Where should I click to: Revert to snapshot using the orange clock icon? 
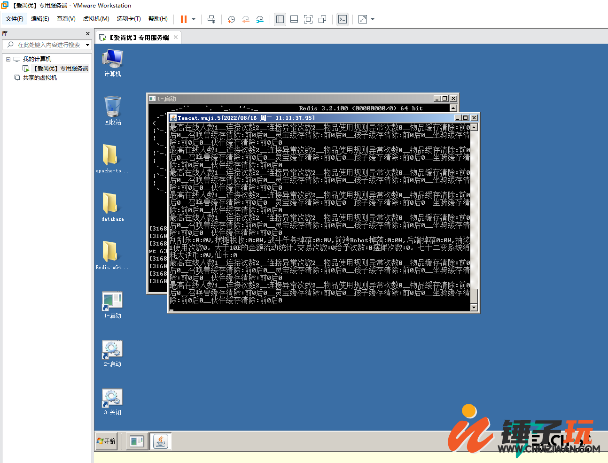tap(246, 19)
